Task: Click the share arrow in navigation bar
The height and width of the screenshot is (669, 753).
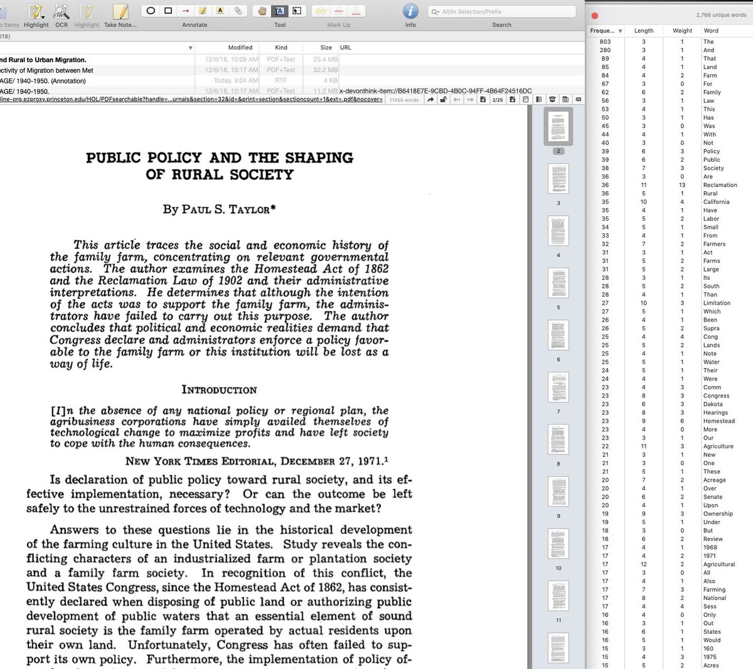Action: coord(430,100)
